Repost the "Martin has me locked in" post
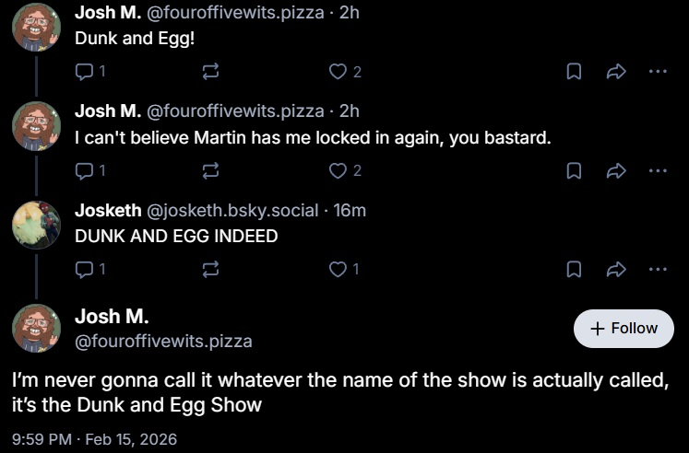The height and width of the screenshot is (453, 689). pos(210,170)
